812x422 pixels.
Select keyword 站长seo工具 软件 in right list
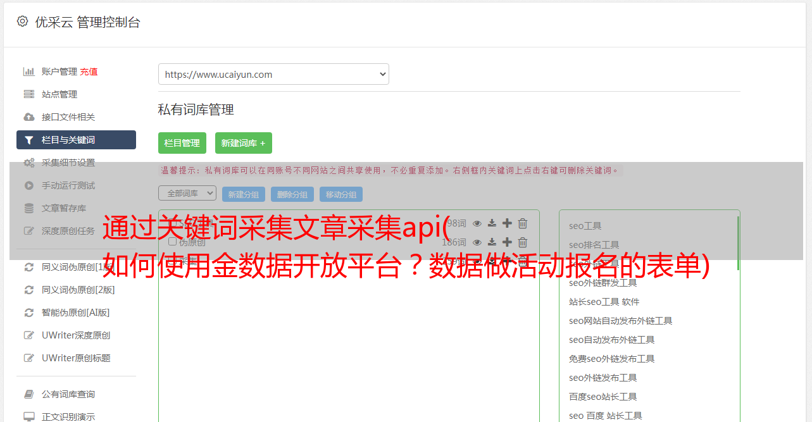click(604, 302)
